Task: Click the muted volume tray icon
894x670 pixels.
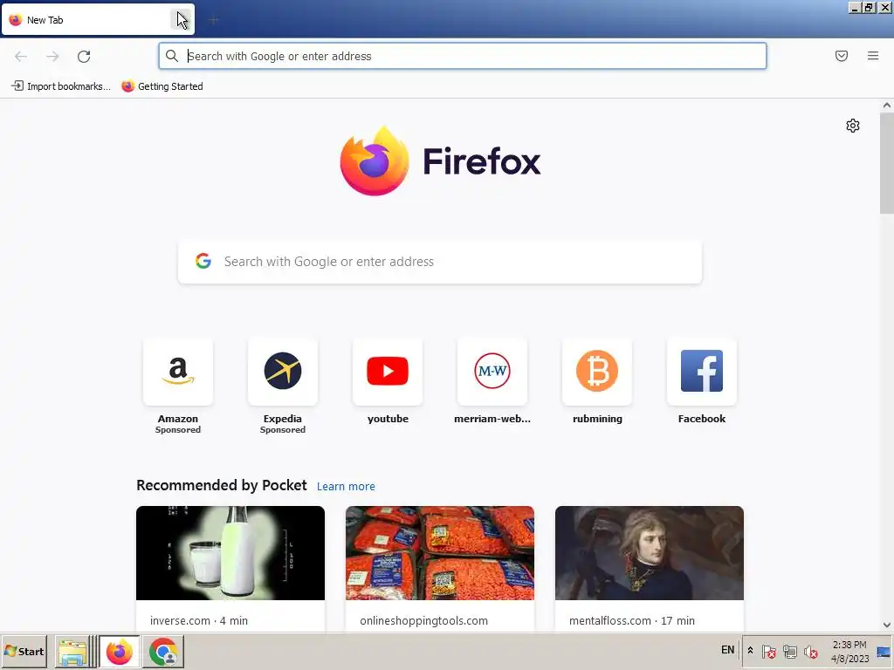Action: [810, 651]
